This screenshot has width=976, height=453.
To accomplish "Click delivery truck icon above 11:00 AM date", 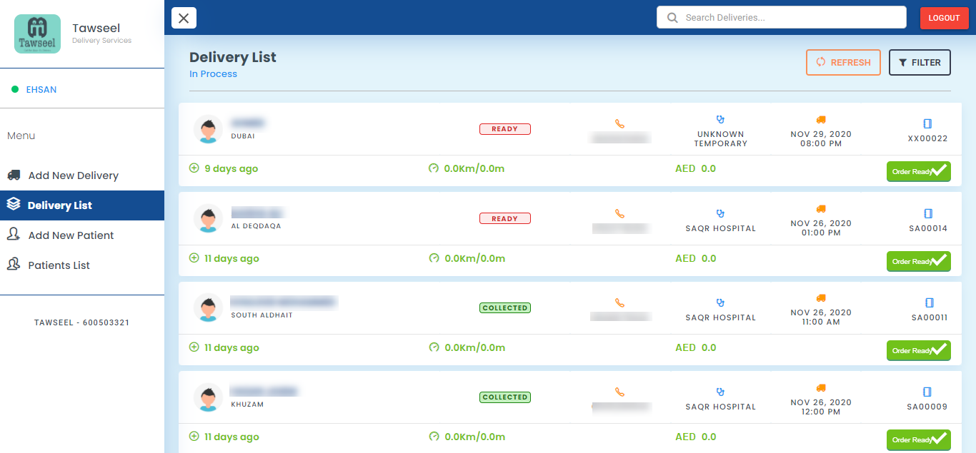I will click(821, 298).
